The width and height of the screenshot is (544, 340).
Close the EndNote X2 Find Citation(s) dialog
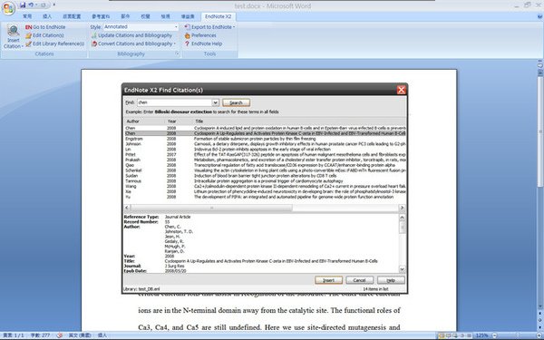tap(402, 90)
